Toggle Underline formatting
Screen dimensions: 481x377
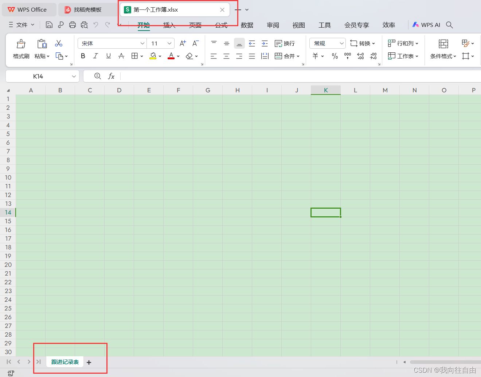[x=108, y=56]
